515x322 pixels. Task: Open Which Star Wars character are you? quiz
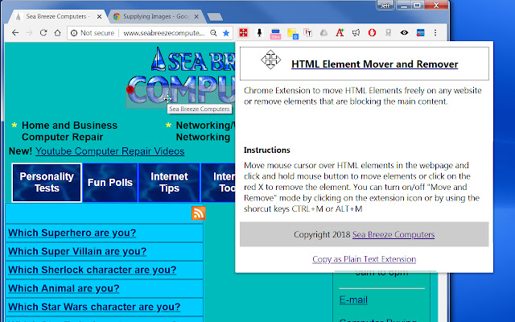(x=94, y=307)
